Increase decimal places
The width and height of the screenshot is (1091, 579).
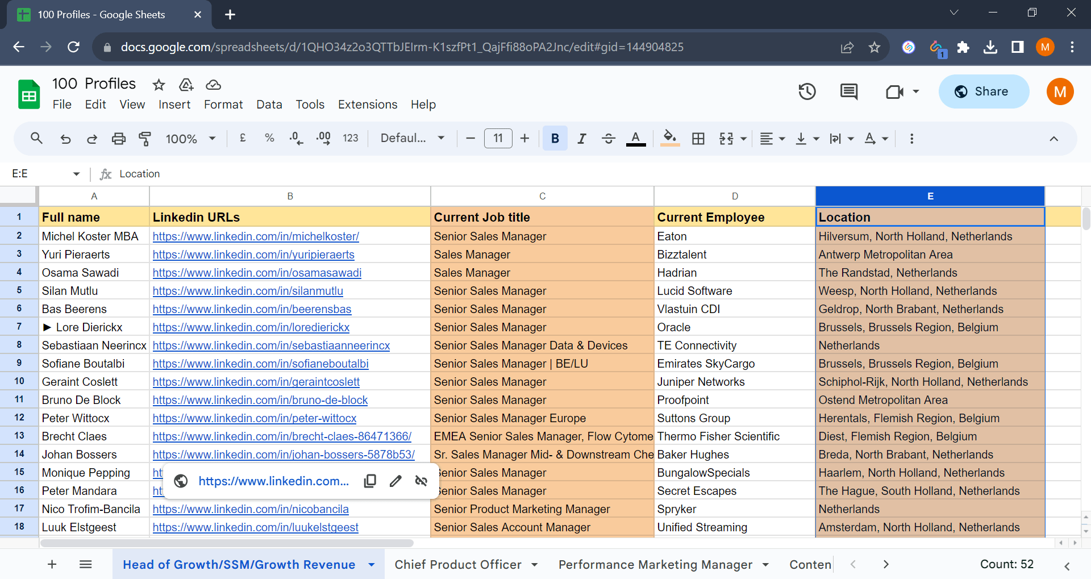[x=323, y=138]
